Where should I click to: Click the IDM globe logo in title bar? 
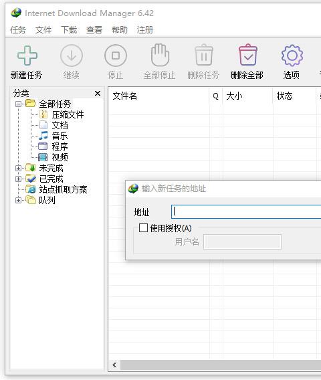[x=16, y=13]
